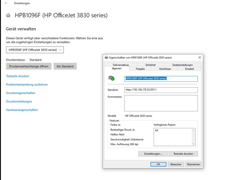231x180 pixels.
Task: Open the Settings home icon
Action: click(8, 15)
